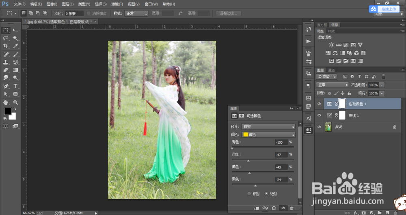Clip adjustment to layer below in Properties
406x215 pixels.
(256, 208)
